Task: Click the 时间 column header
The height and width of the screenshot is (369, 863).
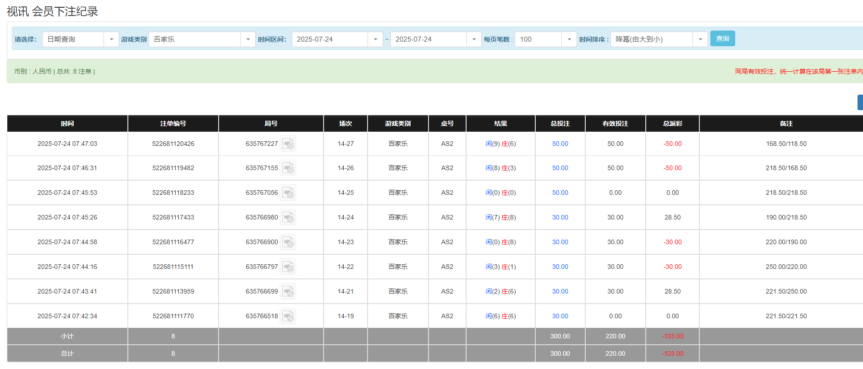Action: (67, 124)
